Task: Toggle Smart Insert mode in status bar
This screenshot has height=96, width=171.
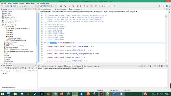Action: coord(115,90)
